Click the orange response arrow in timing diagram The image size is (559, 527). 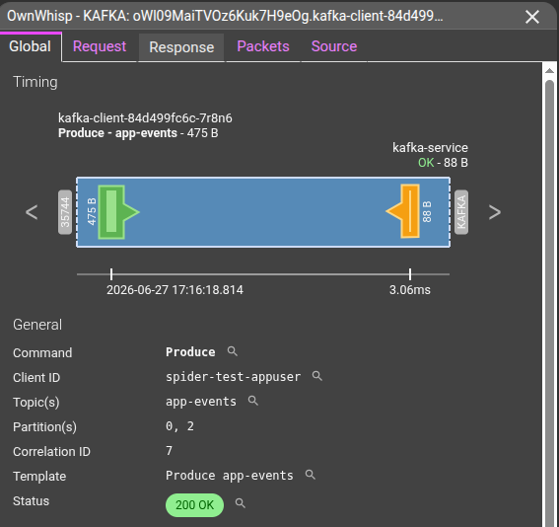tap(403, 211)
